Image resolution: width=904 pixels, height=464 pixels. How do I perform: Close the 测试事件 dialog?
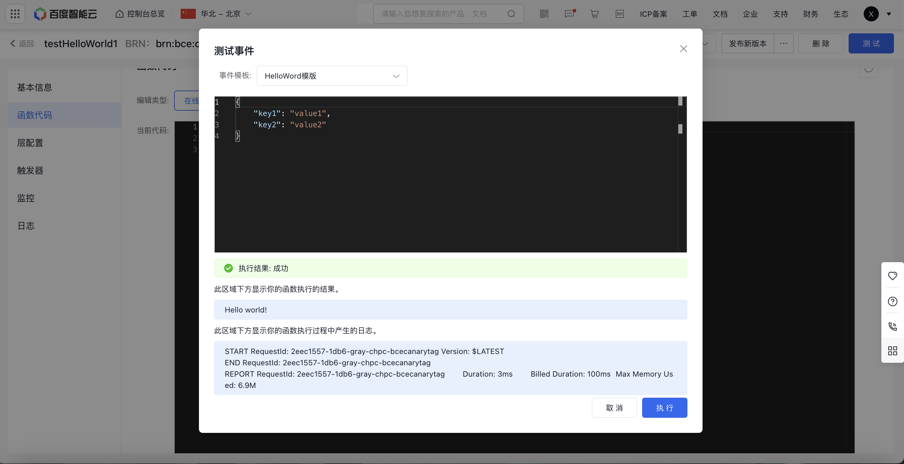tap(683, 49)
